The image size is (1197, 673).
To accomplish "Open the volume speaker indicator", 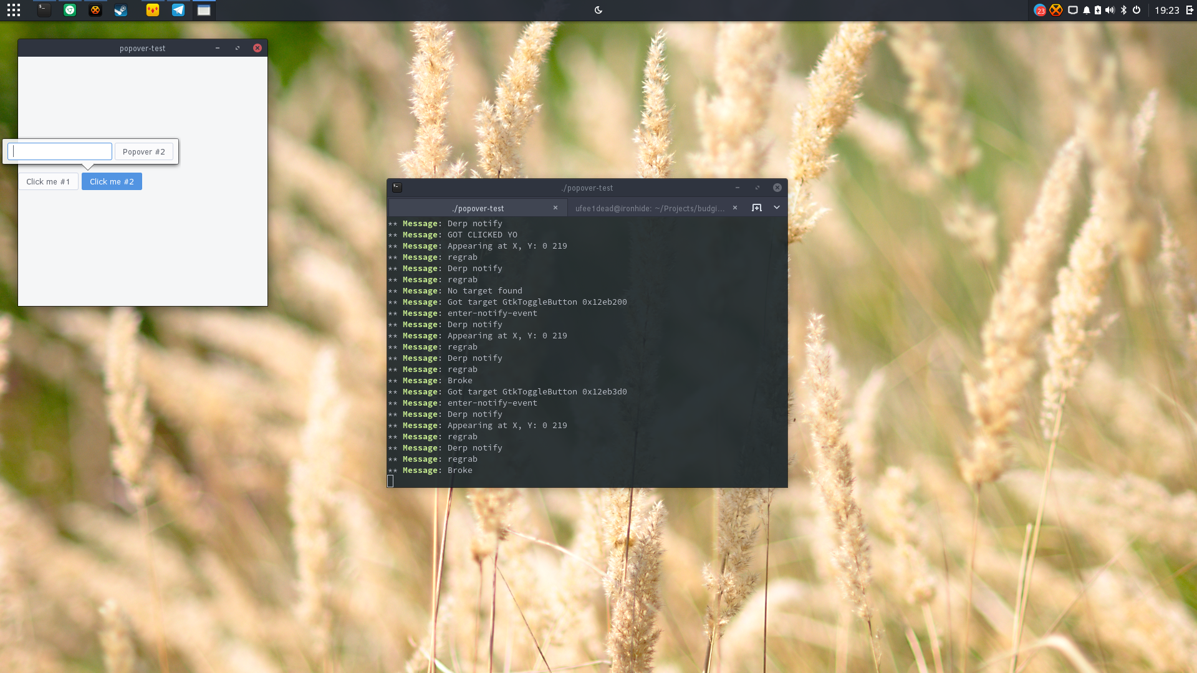I will 1110,10.
